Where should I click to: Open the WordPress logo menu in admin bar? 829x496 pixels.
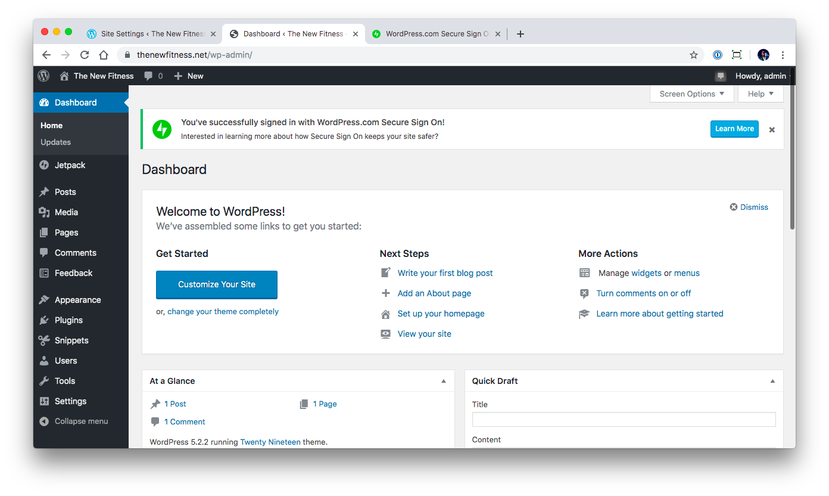point(43,76)
